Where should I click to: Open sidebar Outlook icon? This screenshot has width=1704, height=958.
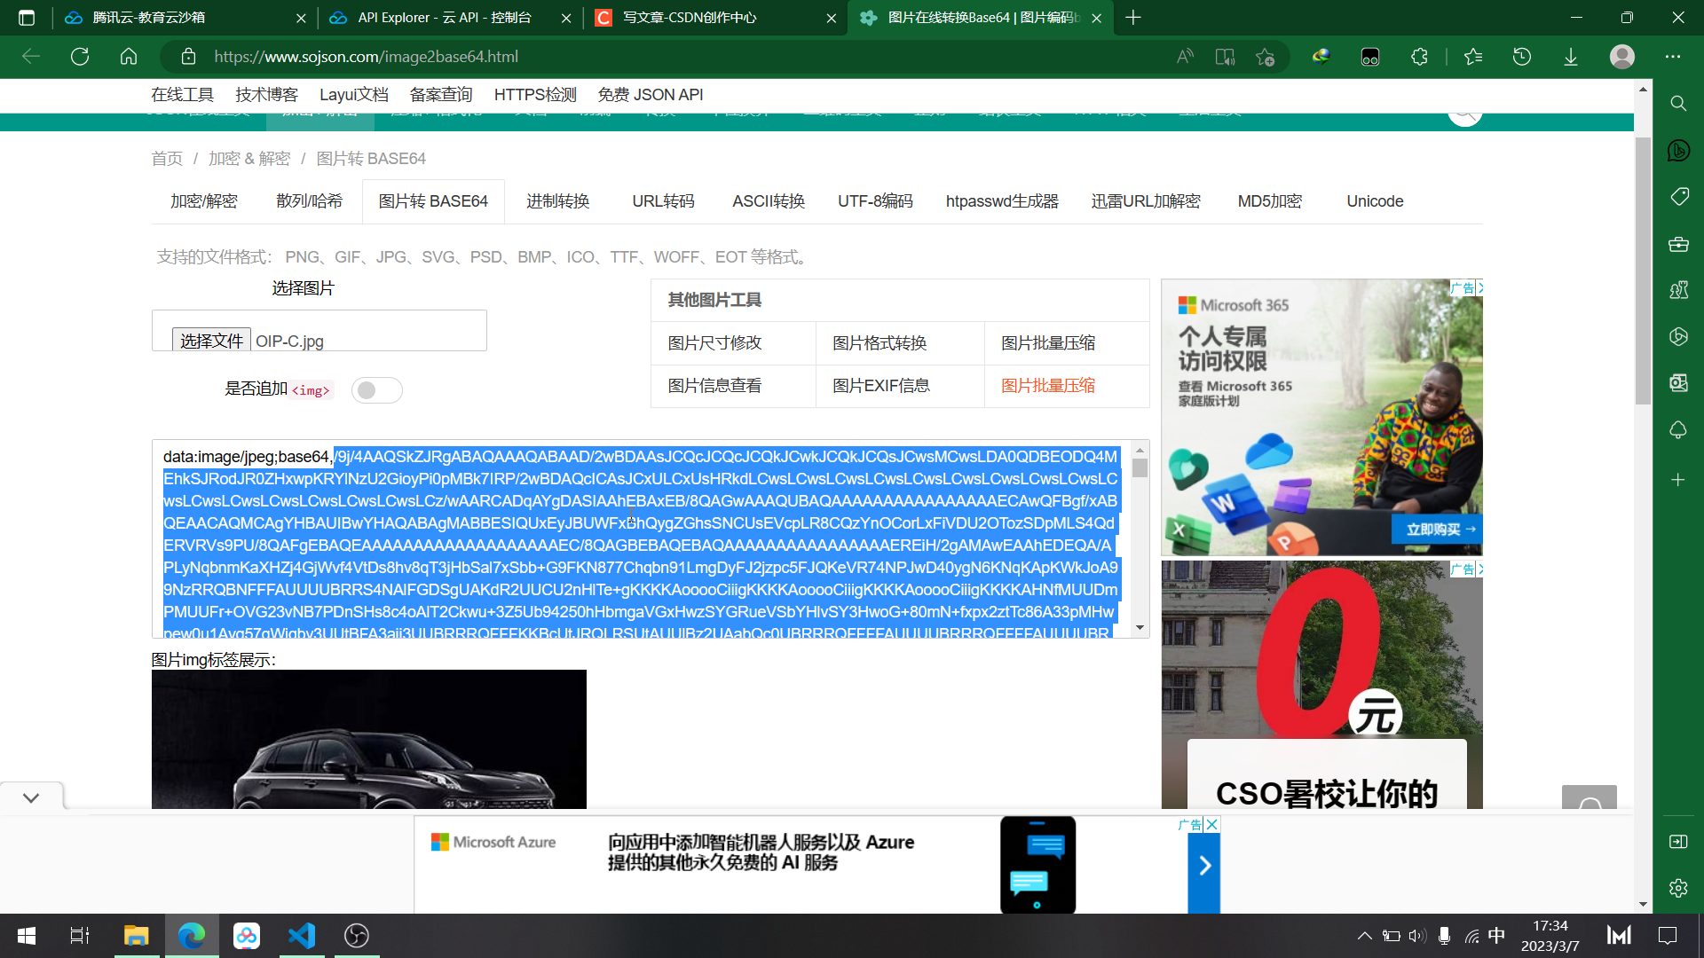click(x=1678, y=383)
